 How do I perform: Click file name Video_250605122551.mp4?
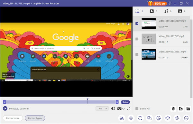click(172, 52)
